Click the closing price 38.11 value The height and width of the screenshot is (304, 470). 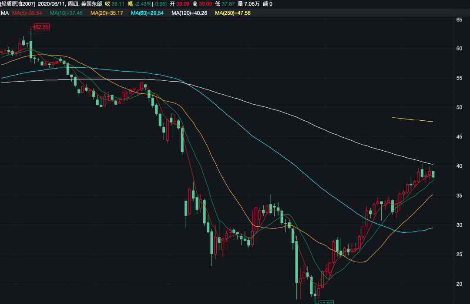pyautogui.click(x=118, y=4)
